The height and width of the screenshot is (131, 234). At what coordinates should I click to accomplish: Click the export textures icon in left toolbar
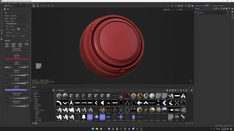(1, 30)
